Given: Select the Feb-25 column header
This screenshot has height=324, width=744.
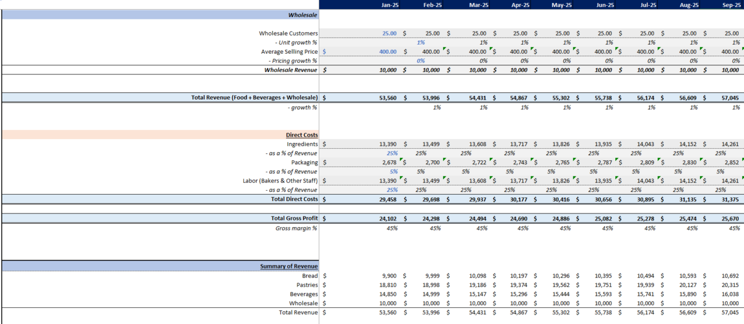Looking at the screenshot, I should 432,5.
